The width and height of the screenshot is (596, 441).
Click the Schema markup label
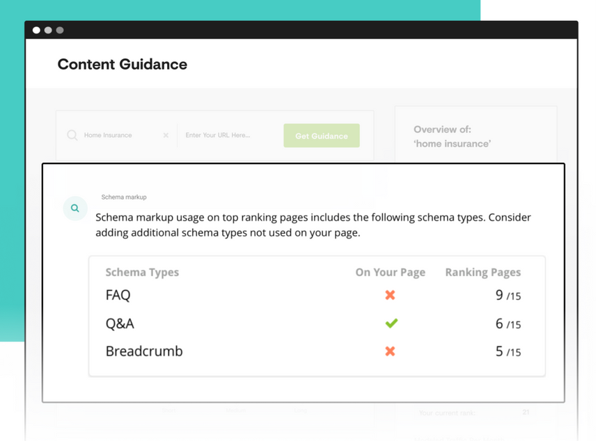point(124,197)
